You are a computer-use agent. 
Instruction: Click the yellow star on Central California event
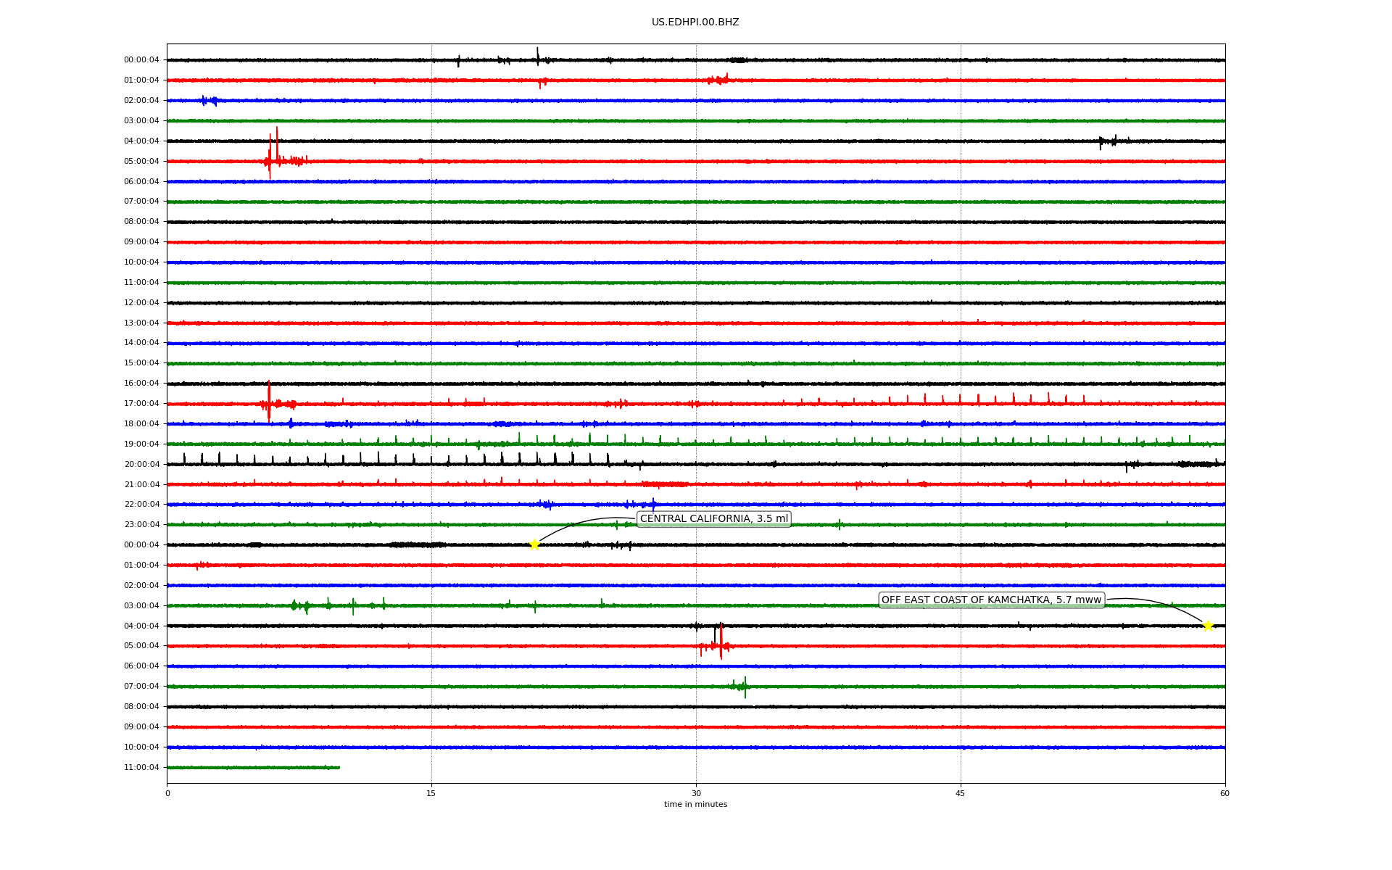coord(534,544)
